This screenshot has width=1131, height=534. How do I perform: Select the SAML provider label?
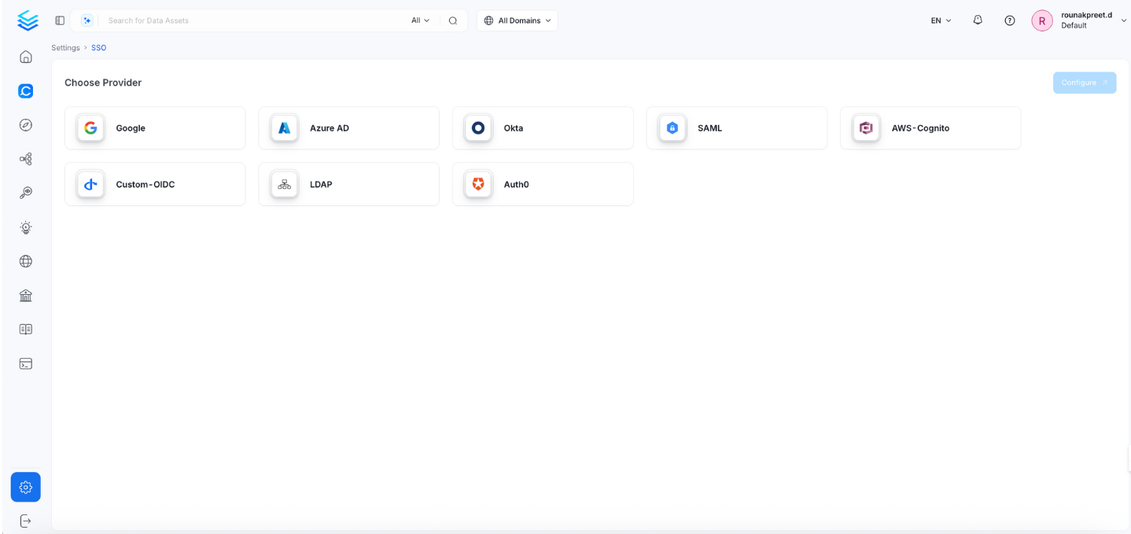click(x=709, y=128)
